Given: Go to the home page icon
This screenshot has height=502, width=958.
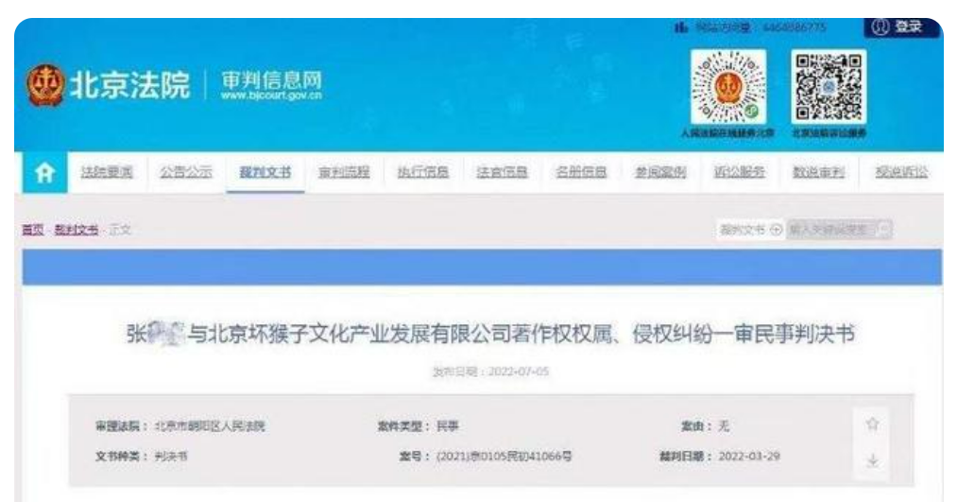Looking at the screenshot, I should (44, 173).
